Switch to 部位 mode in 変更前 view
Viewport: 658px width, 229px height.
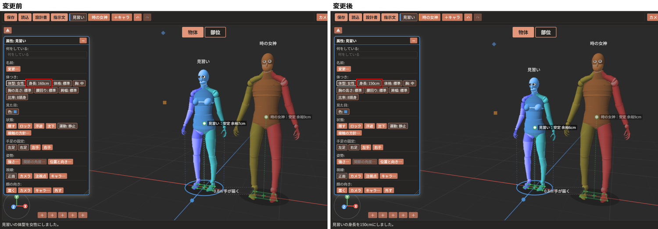(215, 32)
